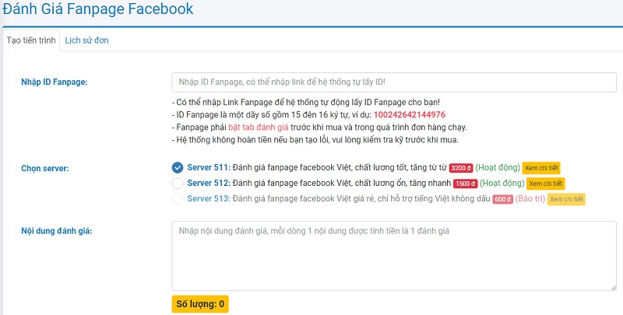Click the 3200 đ price badge

(461, 168)
